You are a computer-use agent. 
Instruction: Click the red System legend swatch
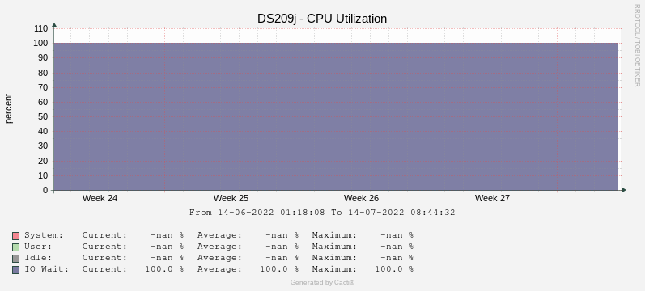pyautogui.click(x=15, y=236)
